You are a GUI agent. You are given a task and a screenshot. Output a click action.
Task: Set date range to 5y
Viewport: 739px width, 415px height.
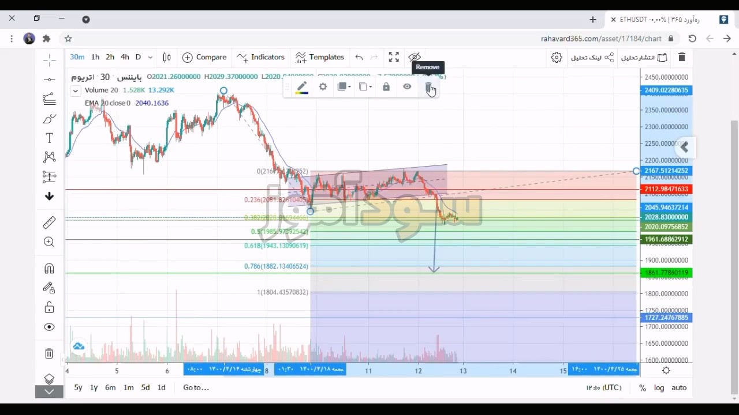tap(79, 388)
